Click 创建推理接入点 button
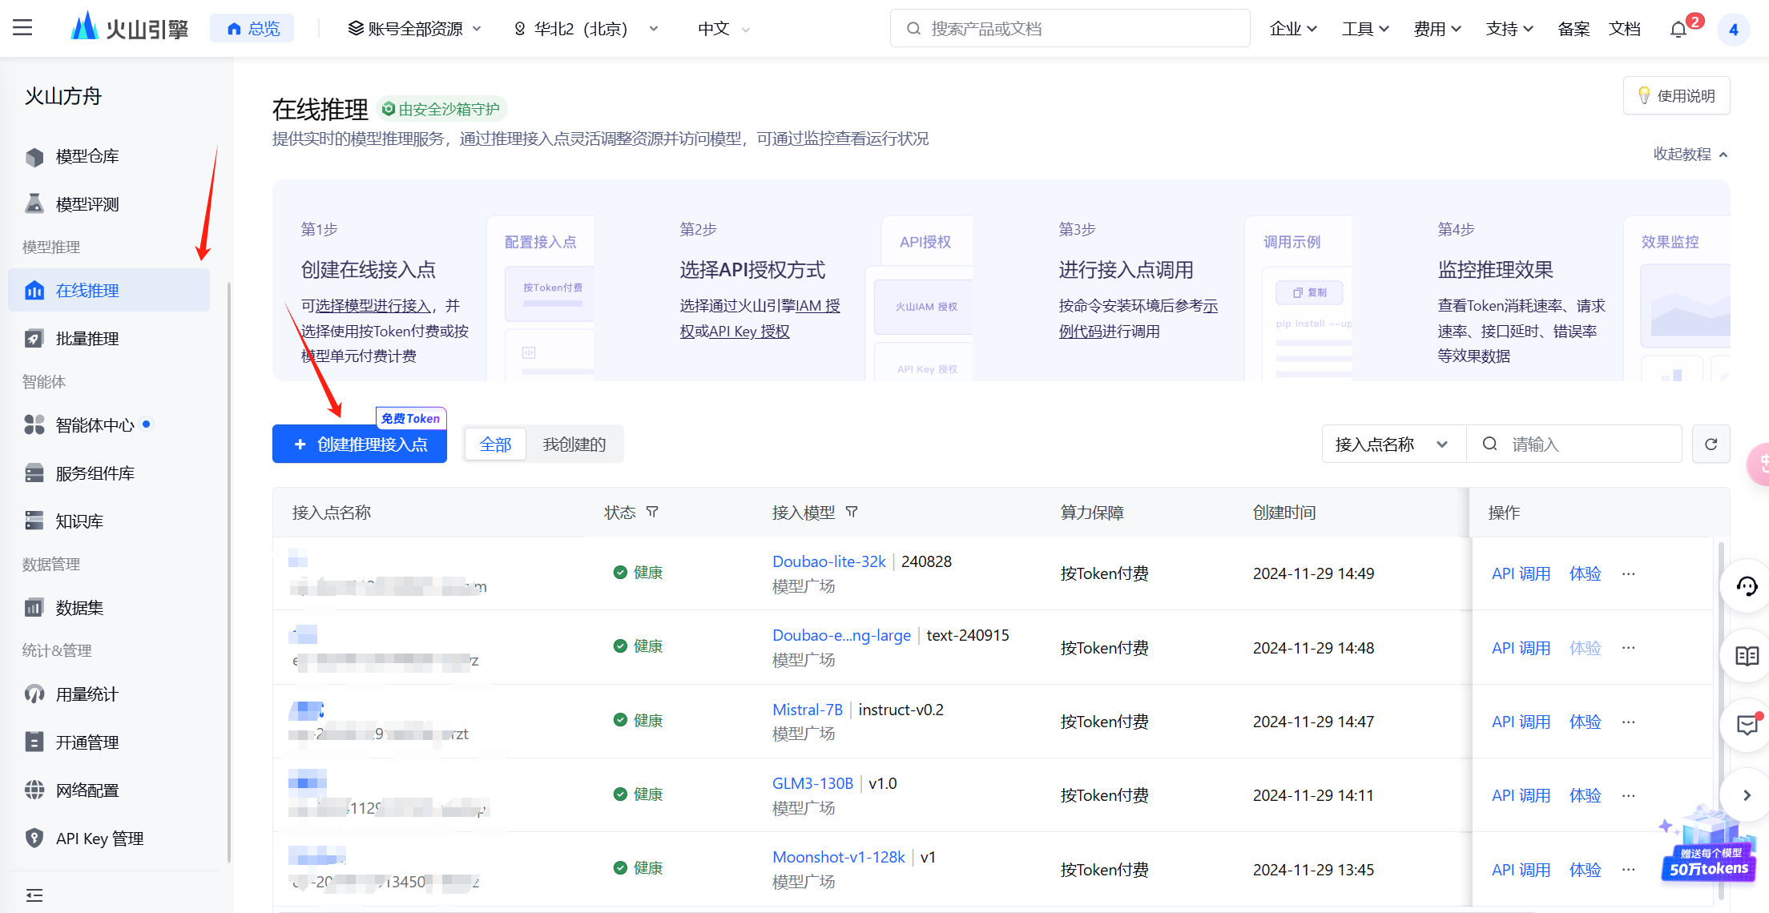 click(x=360, y=444)
